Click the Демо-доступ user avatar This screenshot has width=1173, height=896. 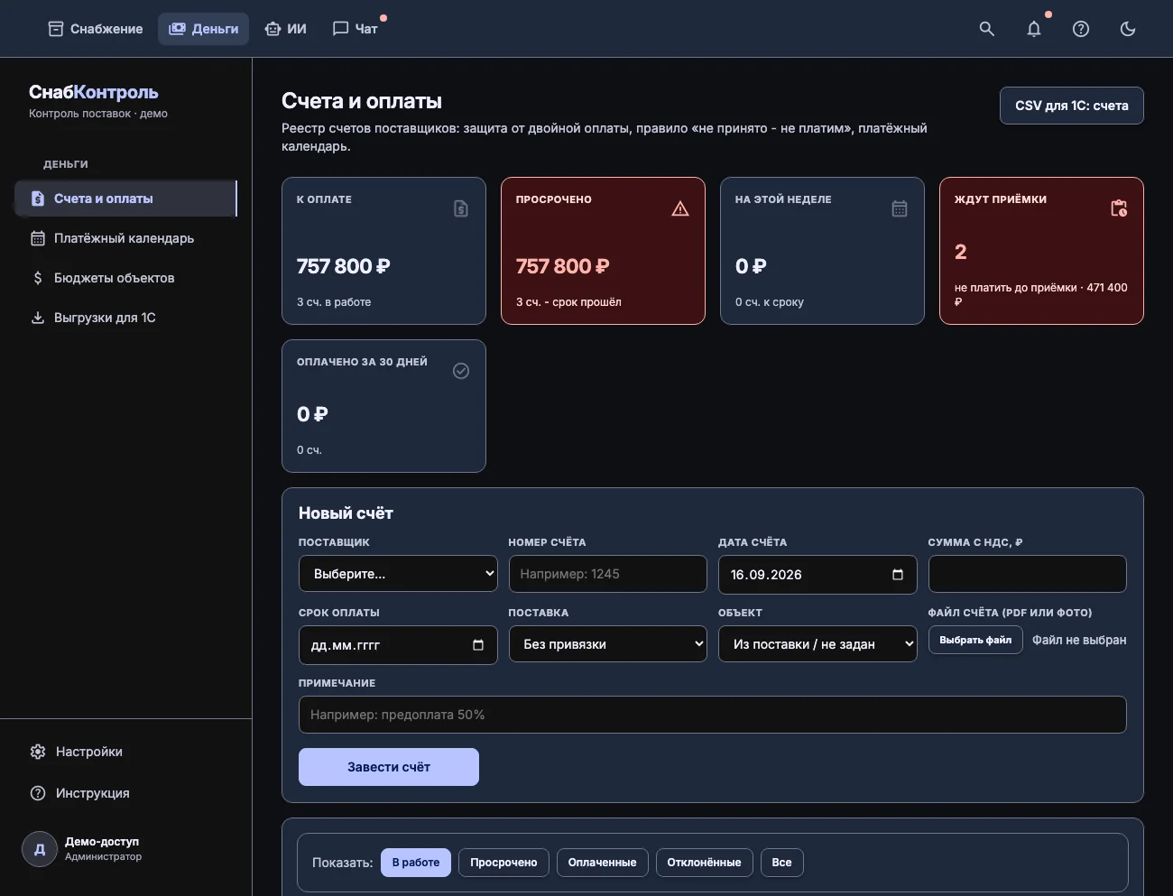40,849
